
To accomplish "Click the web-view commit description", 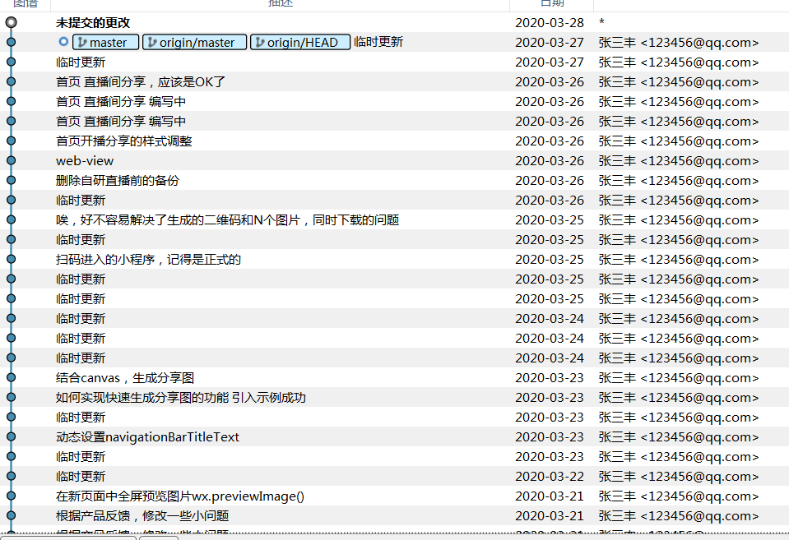I will click(85, 161).
